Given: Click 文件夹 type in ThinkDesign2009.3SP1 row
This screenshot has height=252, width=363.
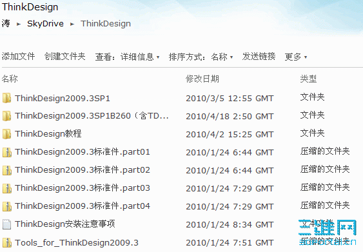Looking at the screenshot, I should [x=312, y=97].
